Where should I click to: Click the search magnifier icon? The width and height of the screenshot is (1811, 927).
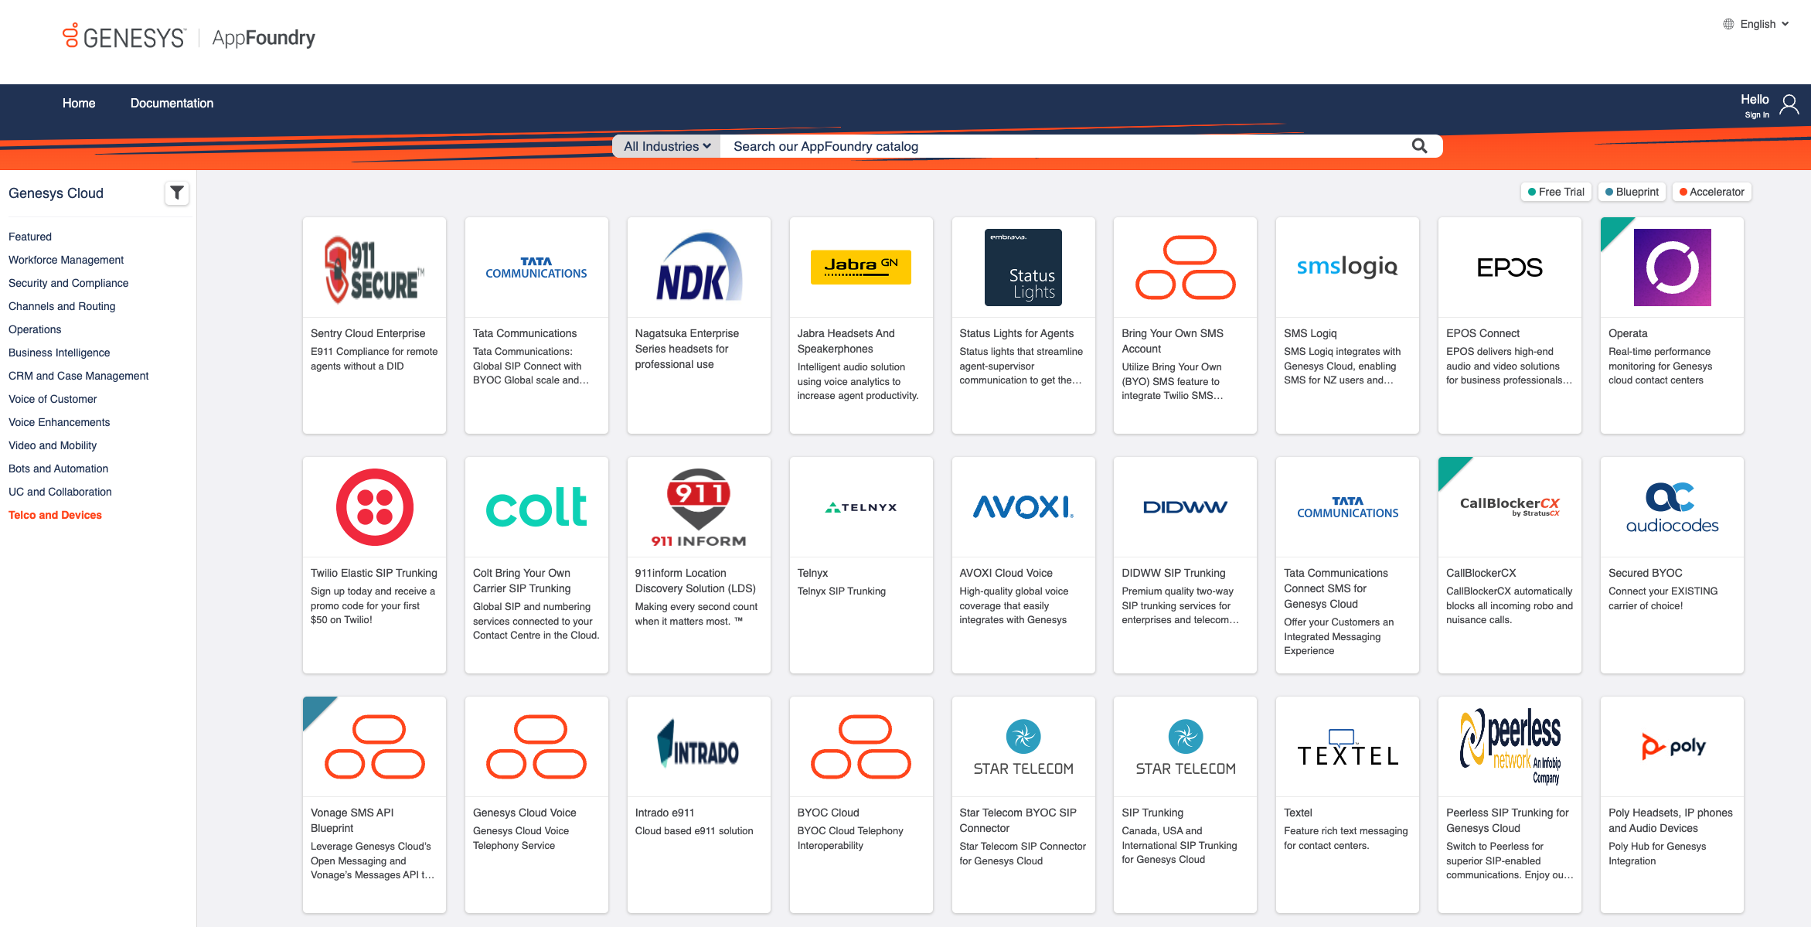click(1419, 146)
